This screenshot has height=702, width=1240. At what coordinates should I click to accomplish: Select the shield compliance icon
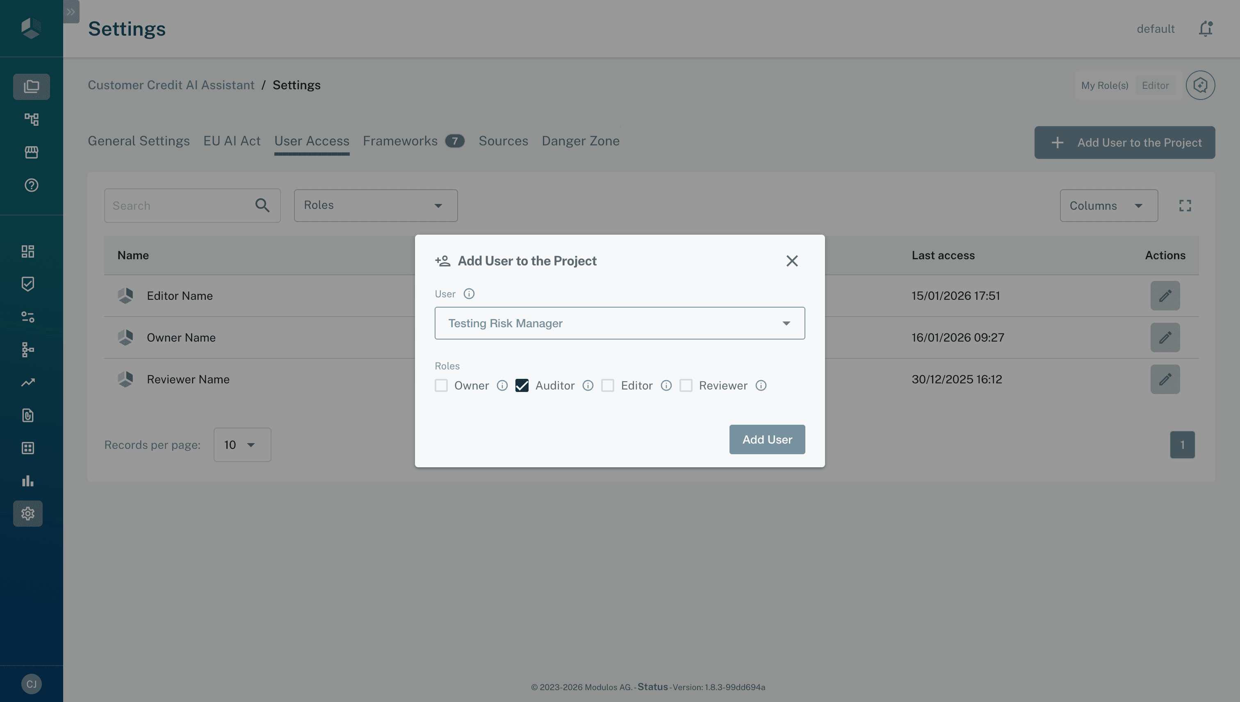pos(27,284)
